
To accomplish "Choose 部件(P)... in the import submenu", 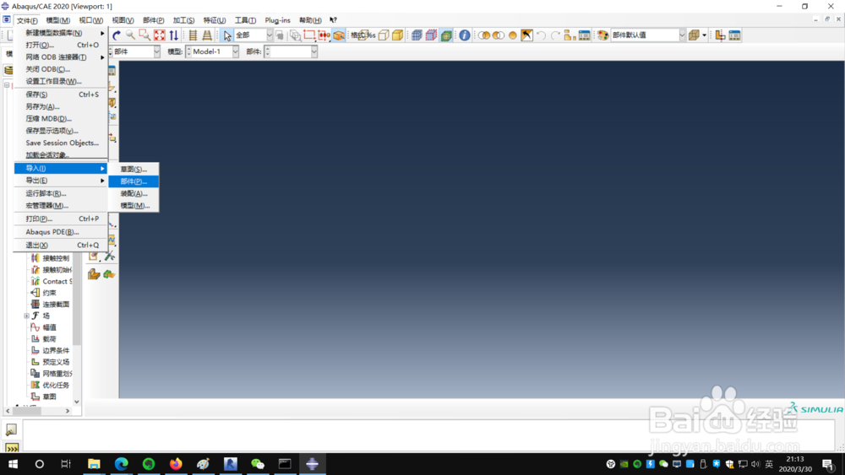I will (x=134, y=181).
